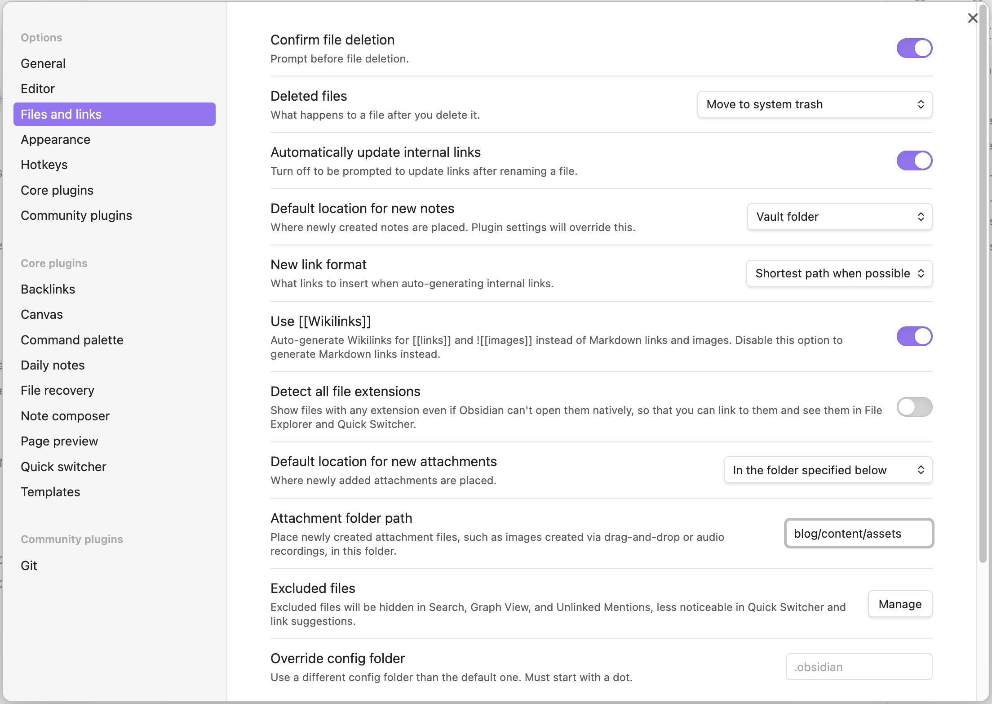Open Community plugins settings tab

[x=76, y=215]
